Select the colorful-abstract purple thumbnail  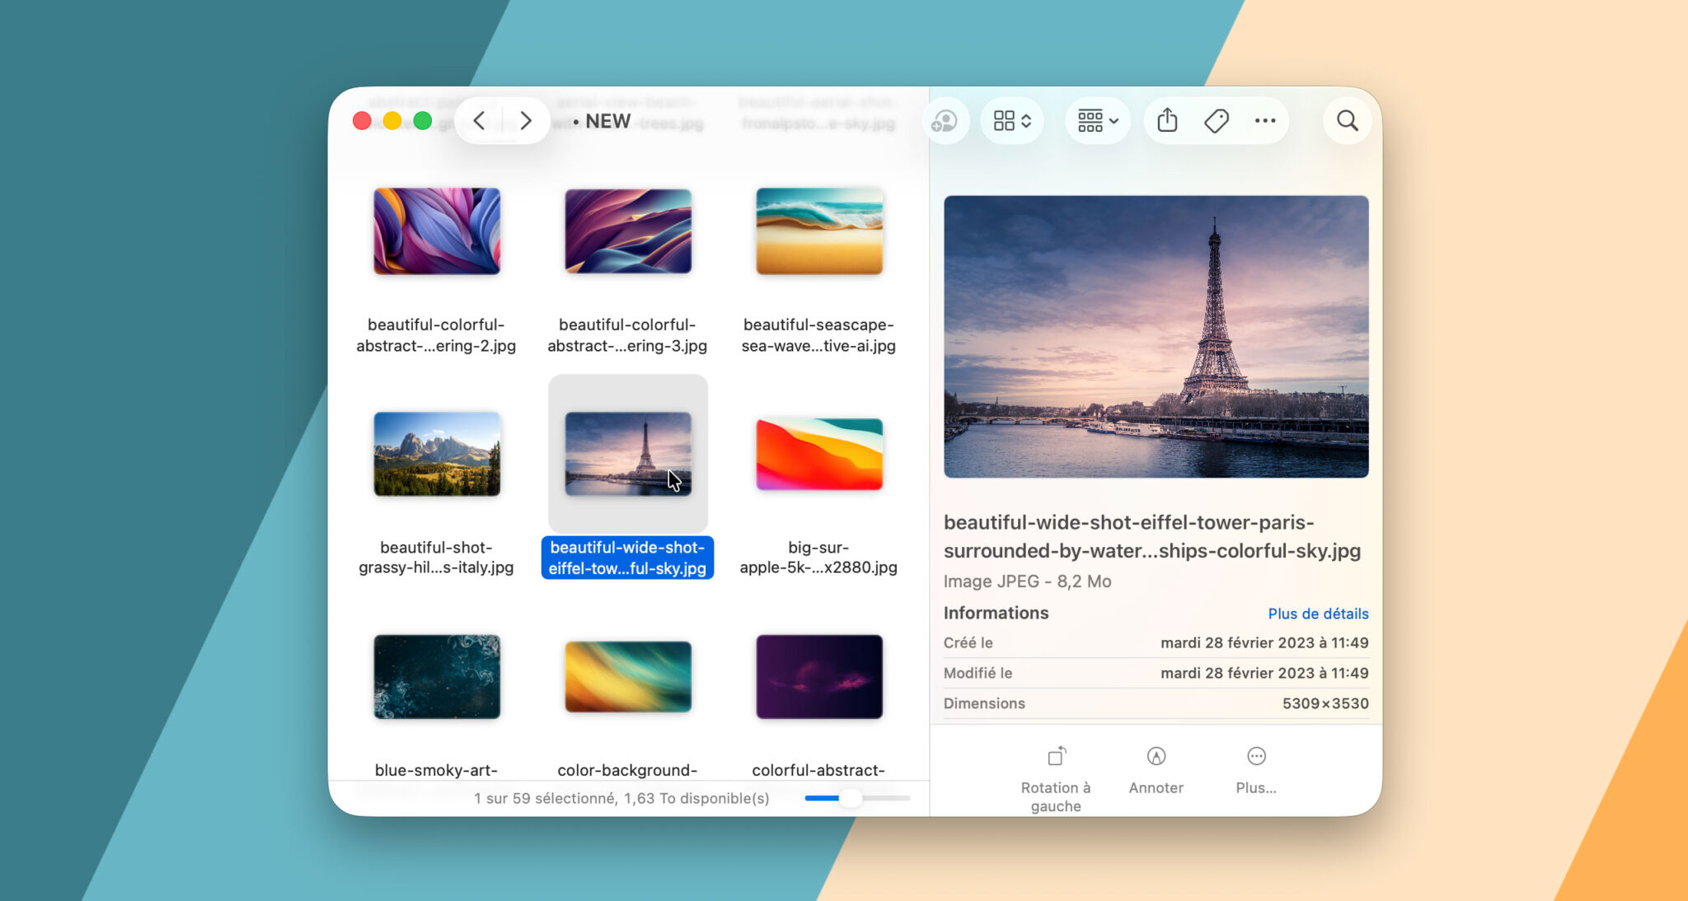[x=819, y=676]
